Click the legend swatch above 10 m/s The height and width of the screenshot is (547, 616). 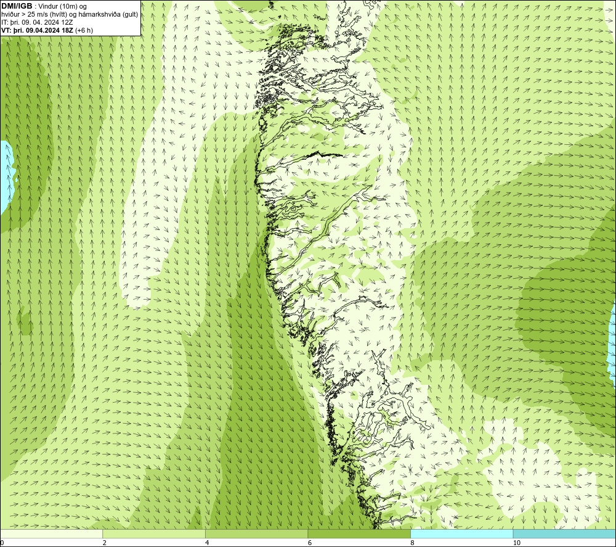tap(564, 534)
